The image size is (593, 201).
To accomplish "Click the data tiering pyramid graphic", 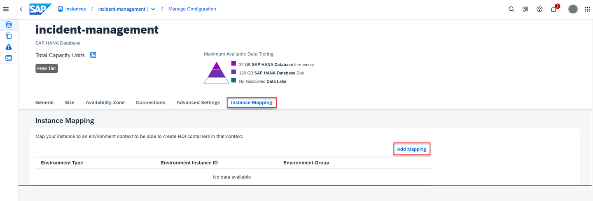I will click(x=217, y=73).
